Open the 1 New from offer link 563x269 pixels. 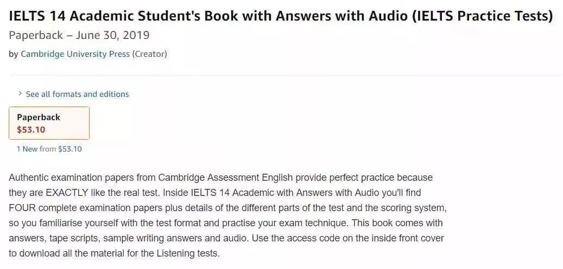pos(49,149)
